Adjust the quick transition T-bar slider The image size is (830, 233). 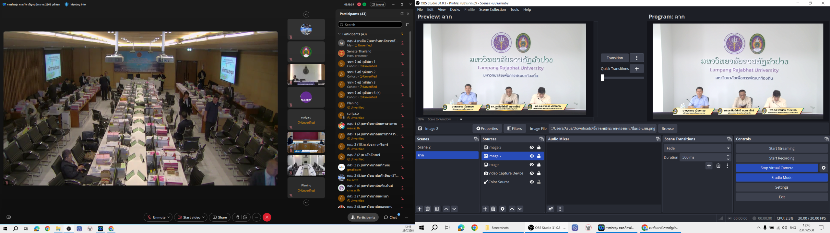point(602,78)
